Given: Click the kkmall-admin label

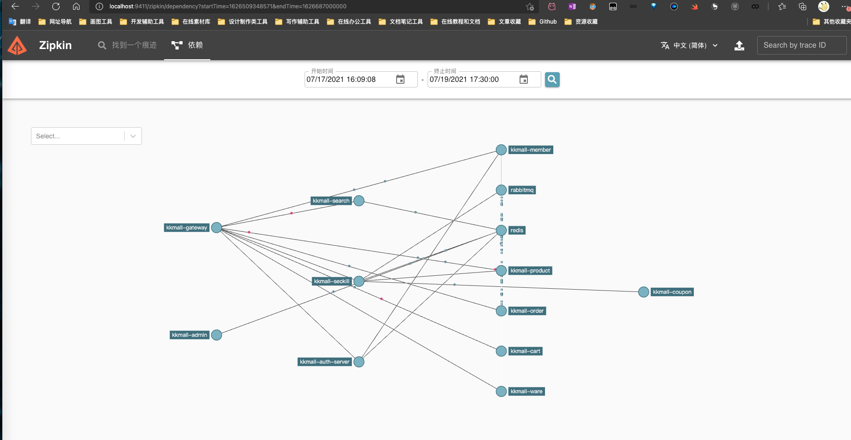Looking at the screenshot, I should click(x=190, y=335).
